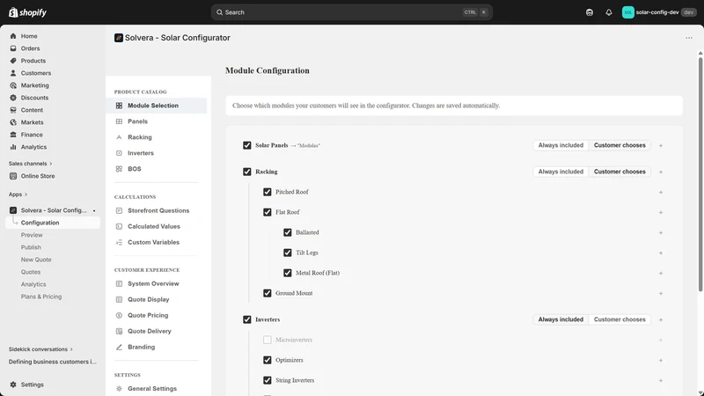The width and height of the screenshot is (704, 396).
Task: Open Preview under Solvera app
Action: click(x=32, y=235)
